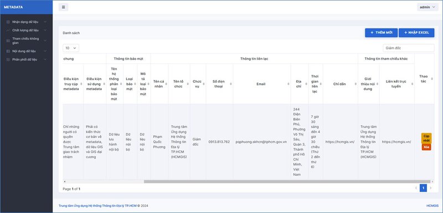Viewport: 443px width, 213px height.
Task: Open the admin user dropdown
Action: tap(427, 7)
